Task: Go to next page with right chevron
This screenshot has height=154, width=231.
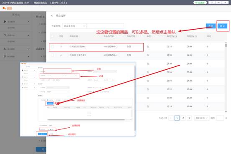Action: [x=189, y=118]
